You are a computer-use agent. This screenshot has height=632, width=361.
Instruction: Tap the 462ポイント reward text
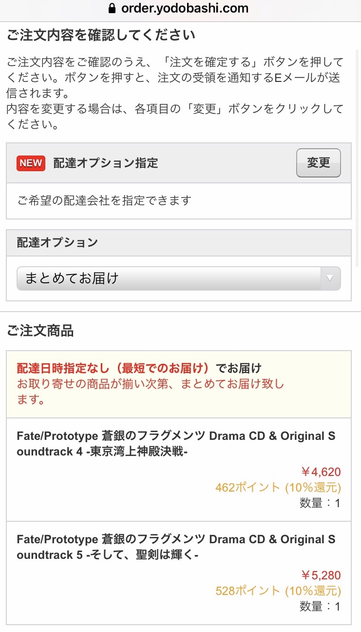(278, 487)
